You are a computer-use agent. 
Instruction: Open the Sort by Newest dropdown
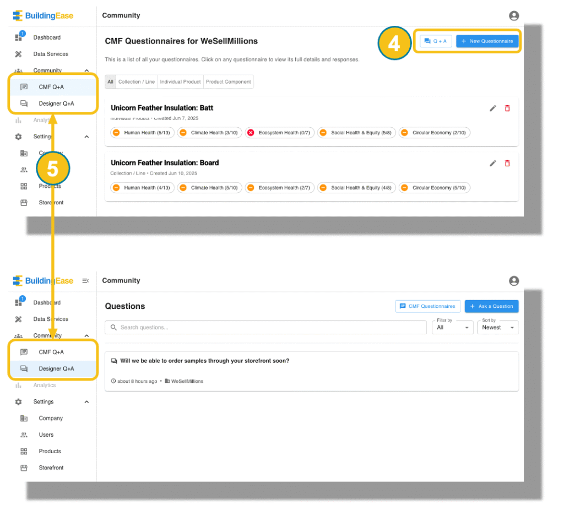[x=498, y=327]
